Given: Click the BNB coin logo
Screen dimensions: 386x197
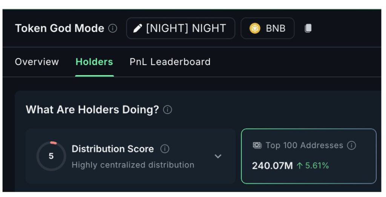Looking at the screenshot, I should pyautogui.click(x=255, y=29).
